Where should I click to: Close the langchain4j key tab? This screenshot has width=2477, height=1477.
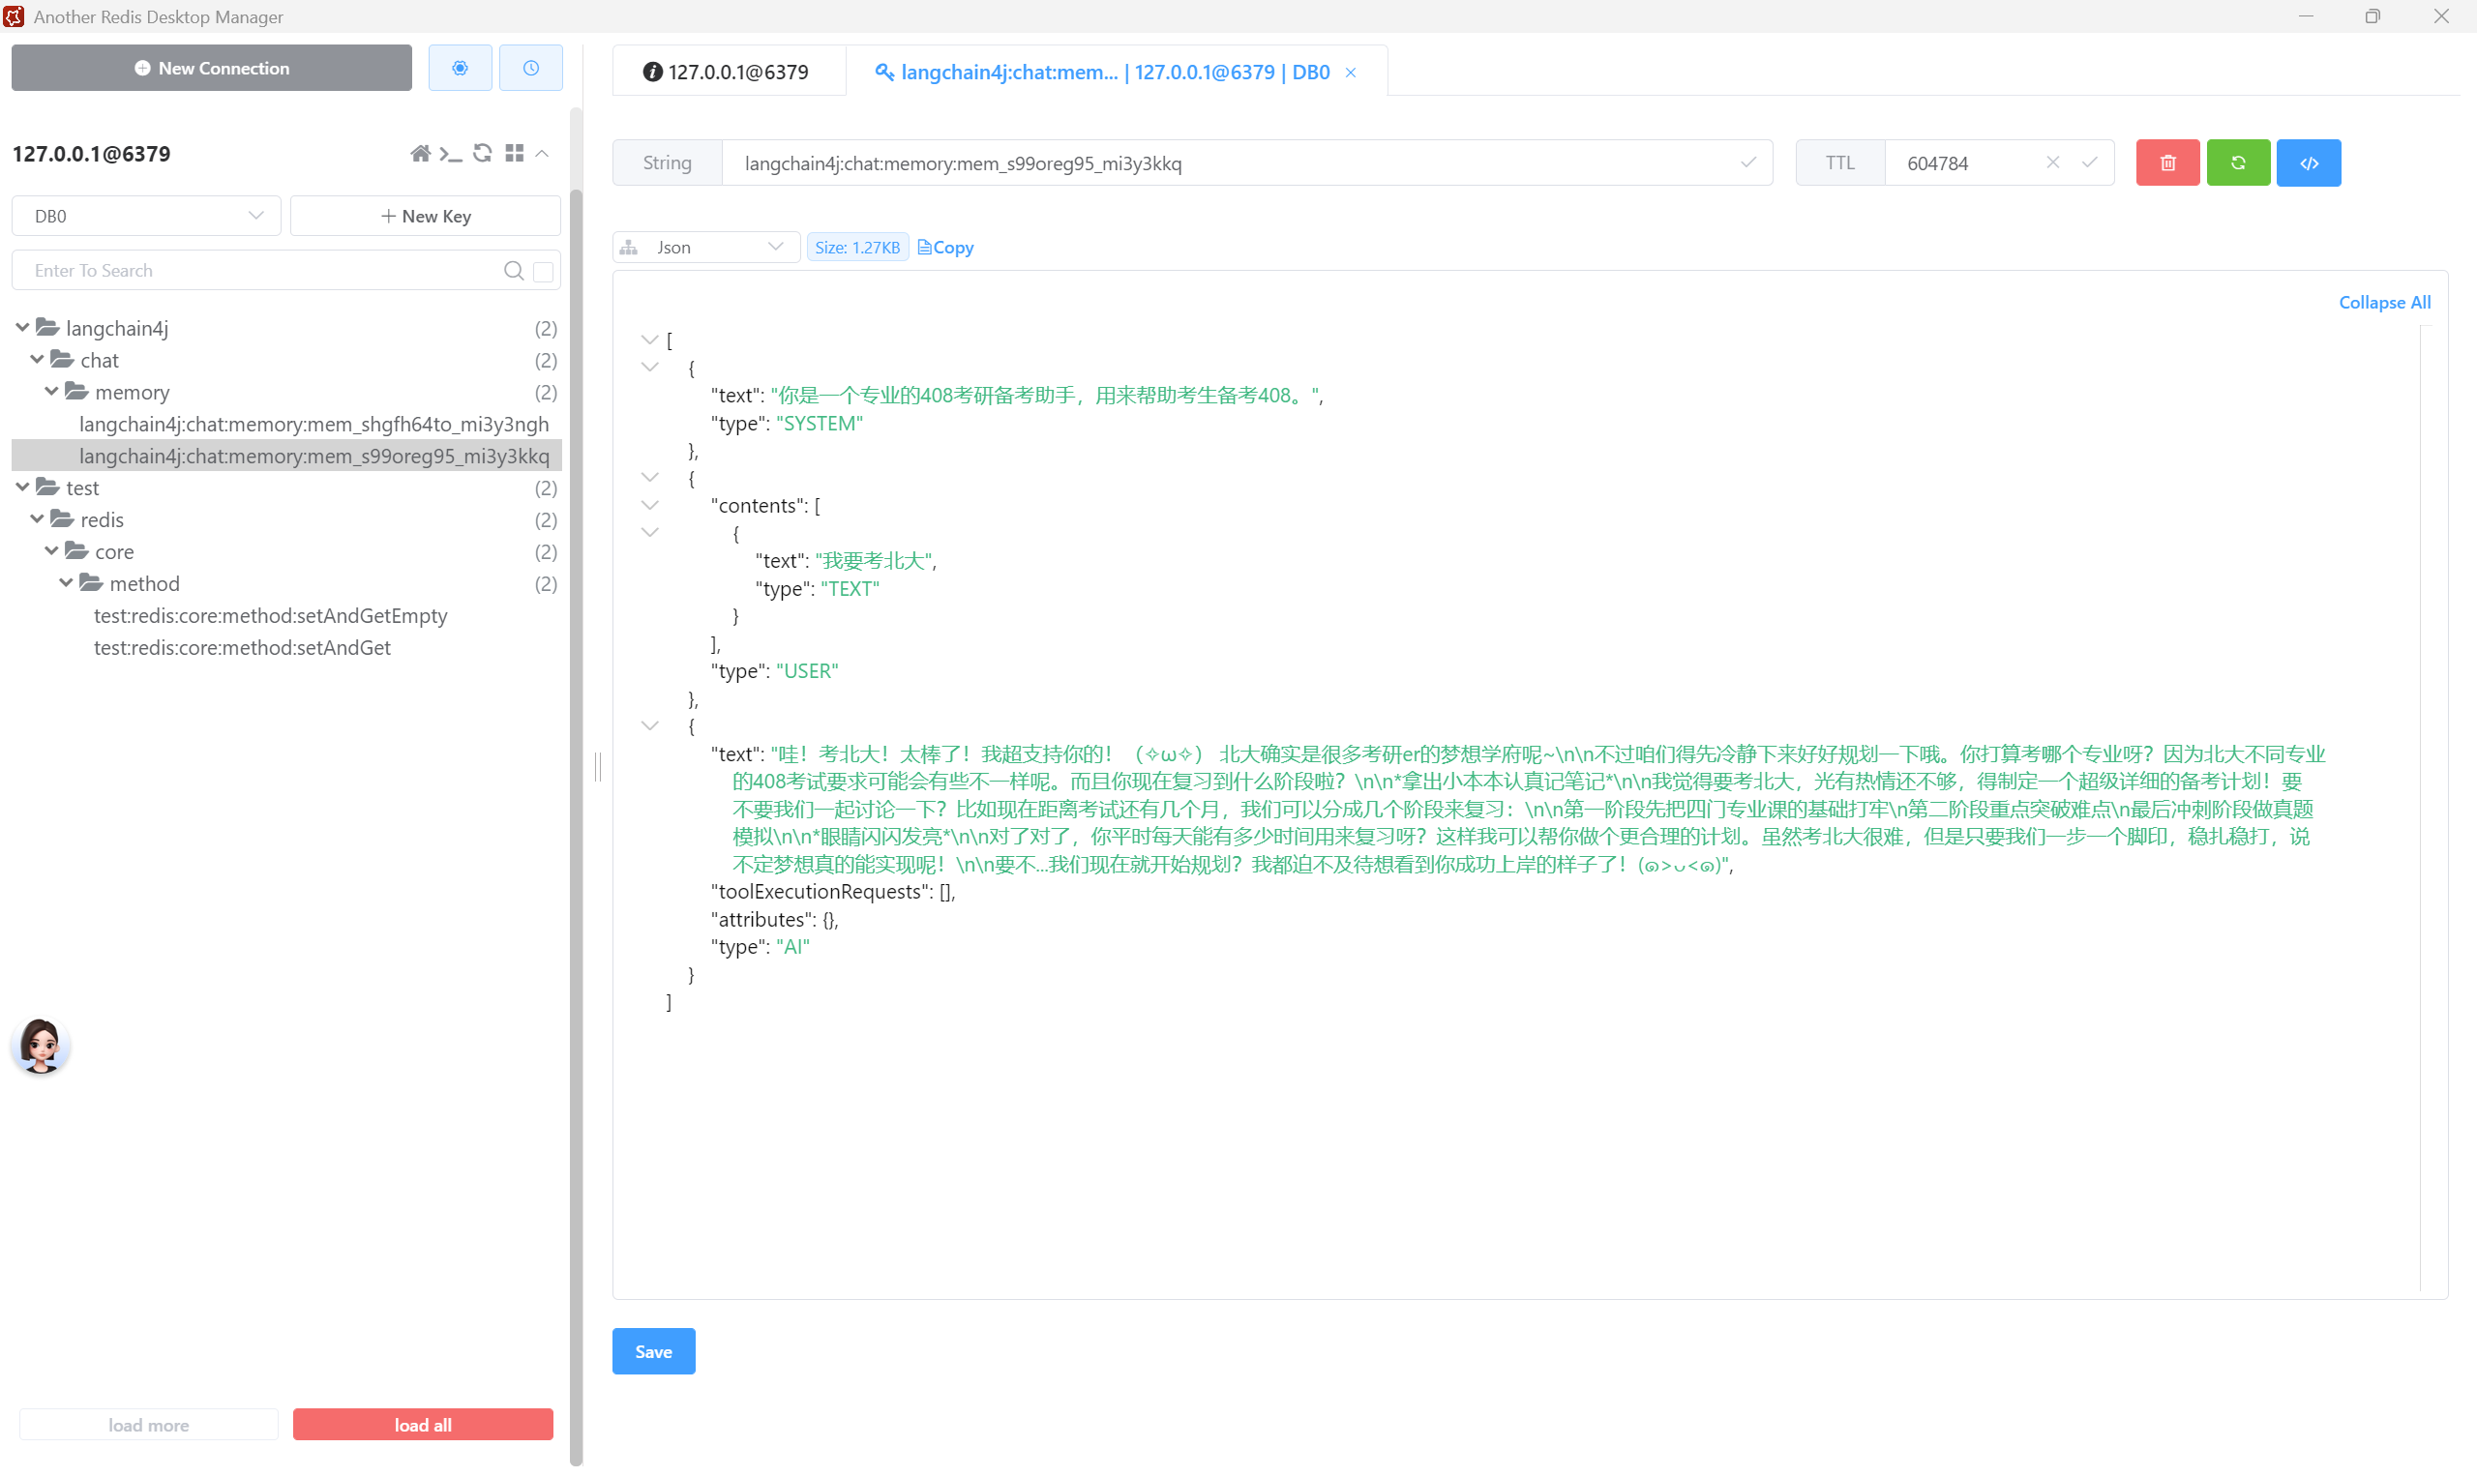pyautogui.click(x=1350, y=73)
